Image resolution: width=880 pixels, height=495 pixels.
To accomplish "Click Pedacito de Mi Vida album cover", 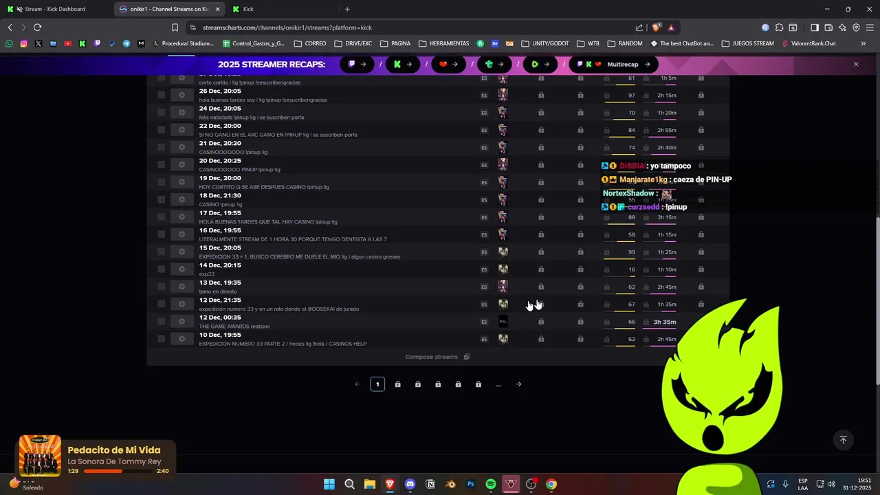I will [40, 456].
